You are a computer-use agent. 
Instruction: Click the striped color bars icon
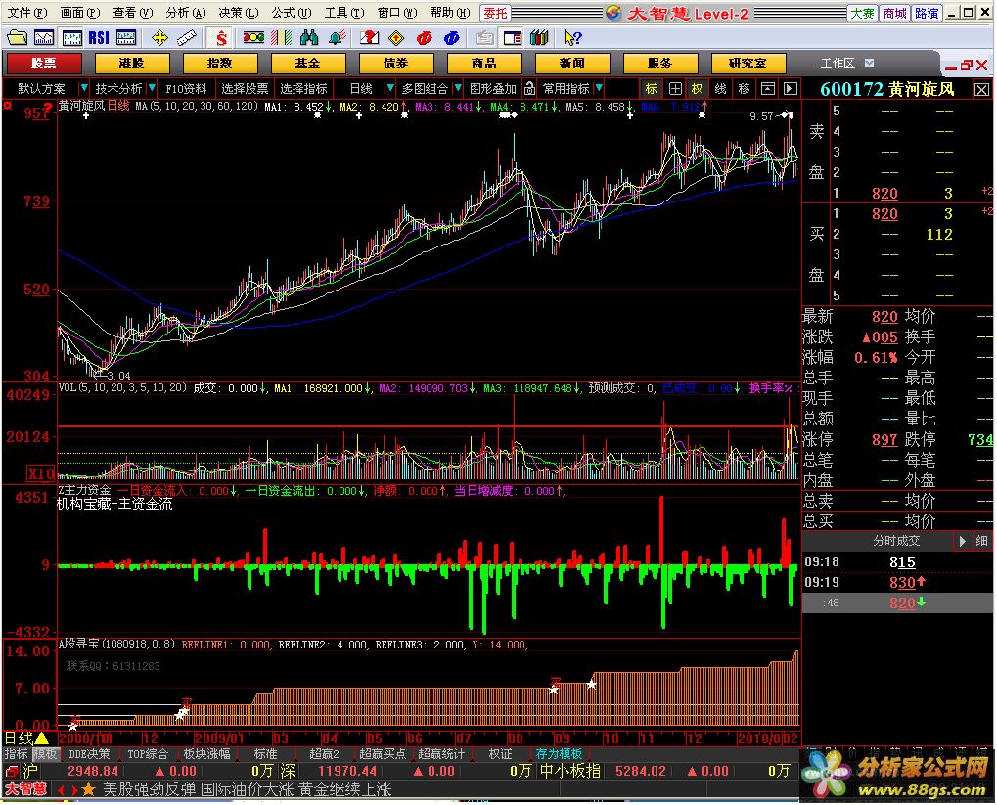[281, 38]
